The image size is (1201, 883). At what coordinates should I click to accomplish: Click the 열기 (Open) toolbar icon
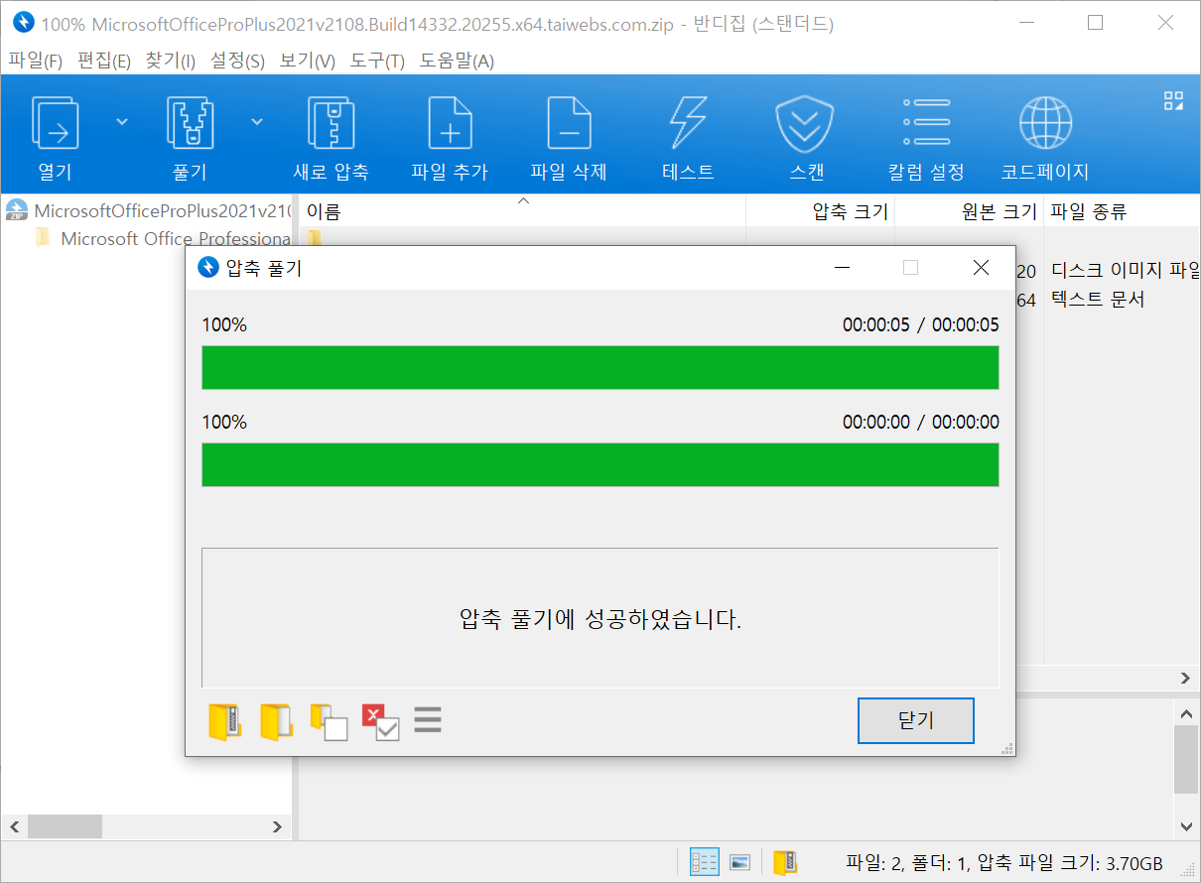tap(56, 123)
